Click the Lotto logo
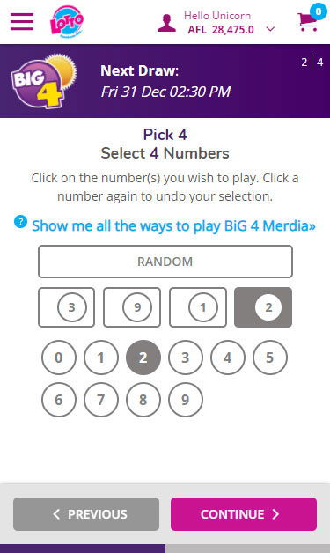Screen dimensions: 330x553 point(67,21)
